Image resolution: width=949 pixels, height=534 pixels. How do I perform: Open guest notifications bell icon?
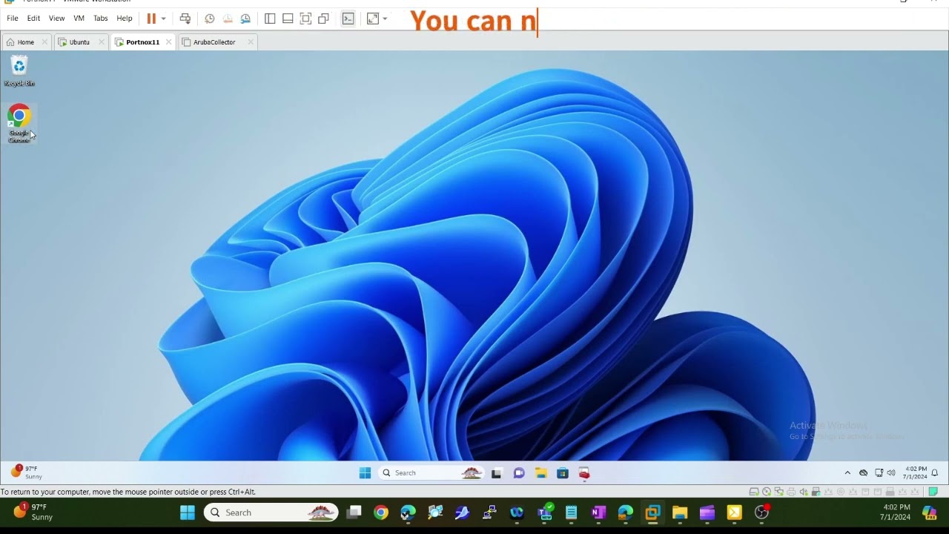point(935,473)
